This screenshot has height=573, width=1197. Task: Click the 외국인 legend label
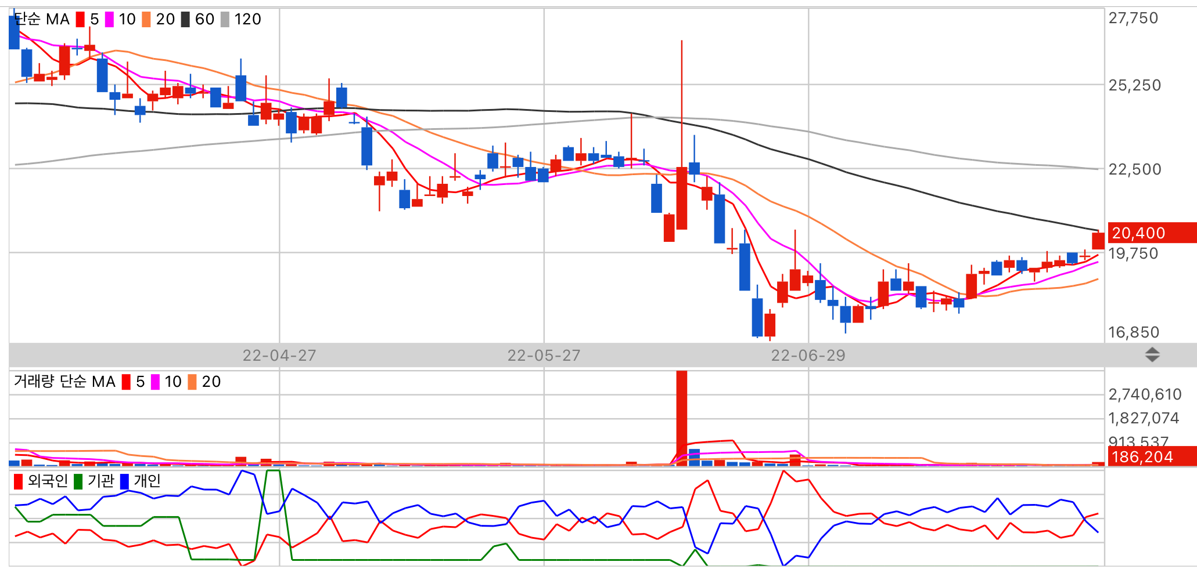[48, 481]
